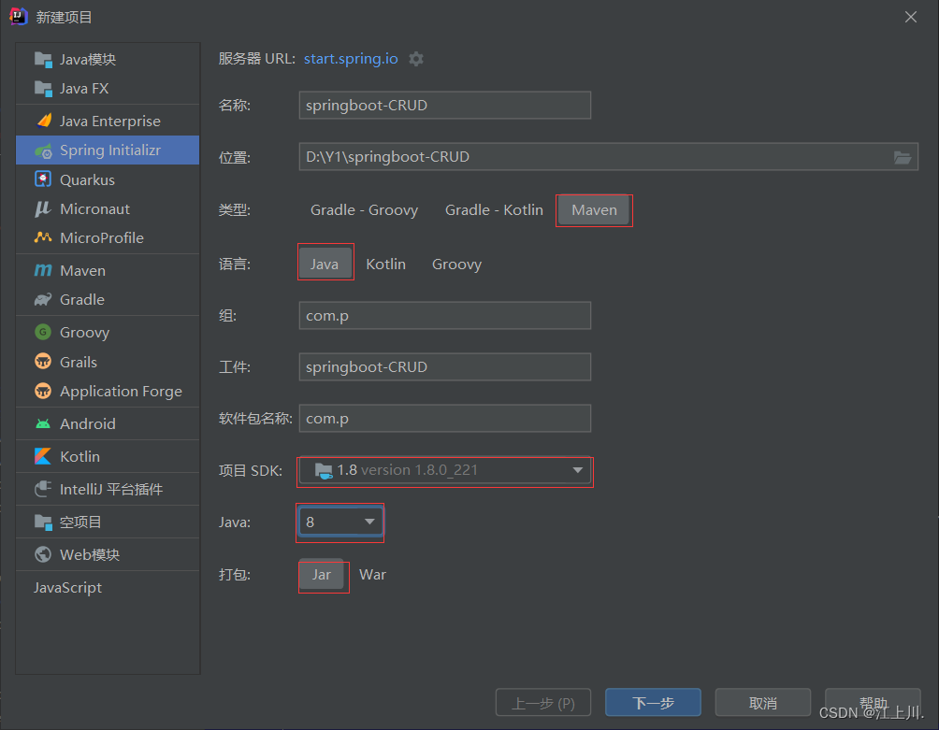Click the 下一步 next button
This screenshot has height=730, width=939.
[x=653, y=703]
